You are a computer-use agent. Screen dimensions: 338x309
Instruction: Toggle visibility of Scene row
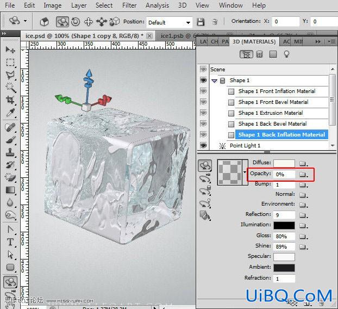pos(203,69)
